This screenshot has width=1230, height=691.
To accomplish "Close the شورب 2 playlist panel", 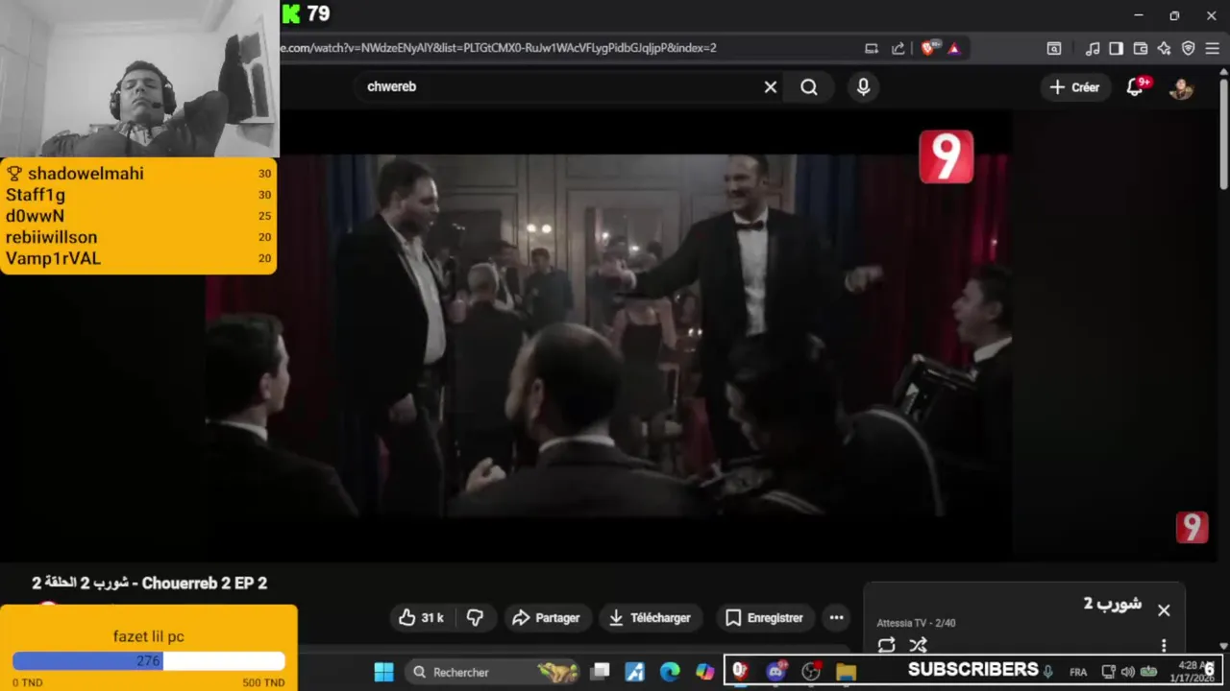I will tap(1164, 610).
